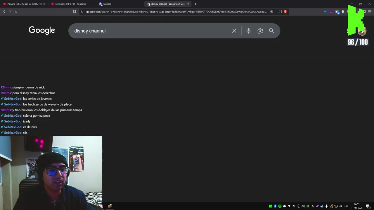Bookmark this page with the bookmark icon
The width and height of the screenshot is (374, 210).
tap(74, 12)
